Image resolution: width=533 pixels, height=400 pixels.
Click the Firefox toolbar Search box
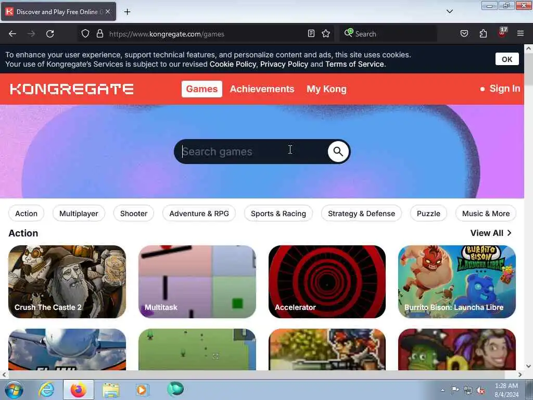(388, 34)
